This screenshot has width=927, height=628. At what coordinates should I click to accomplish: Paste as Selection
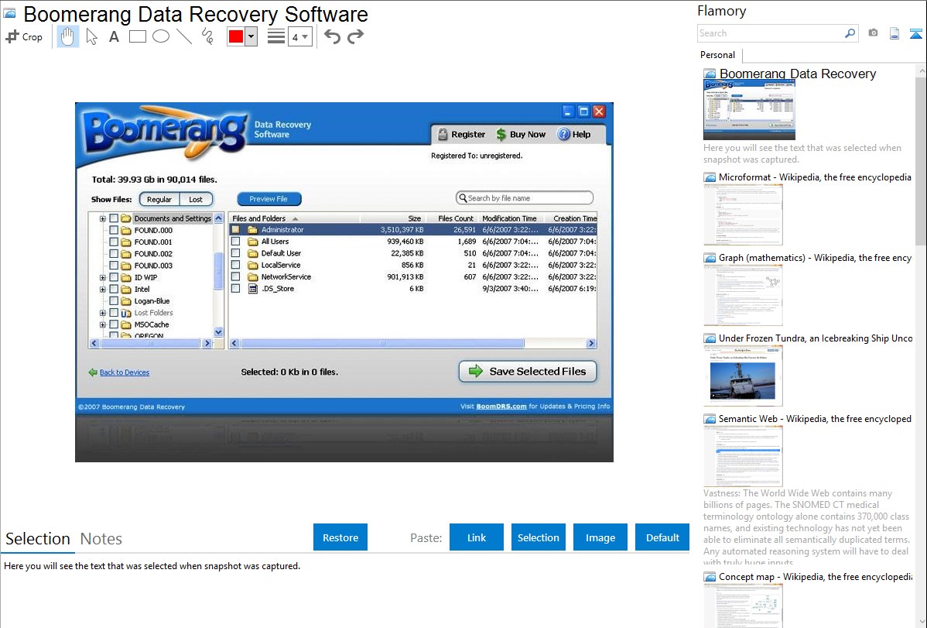pyautogui.click(x=538, y=537)
